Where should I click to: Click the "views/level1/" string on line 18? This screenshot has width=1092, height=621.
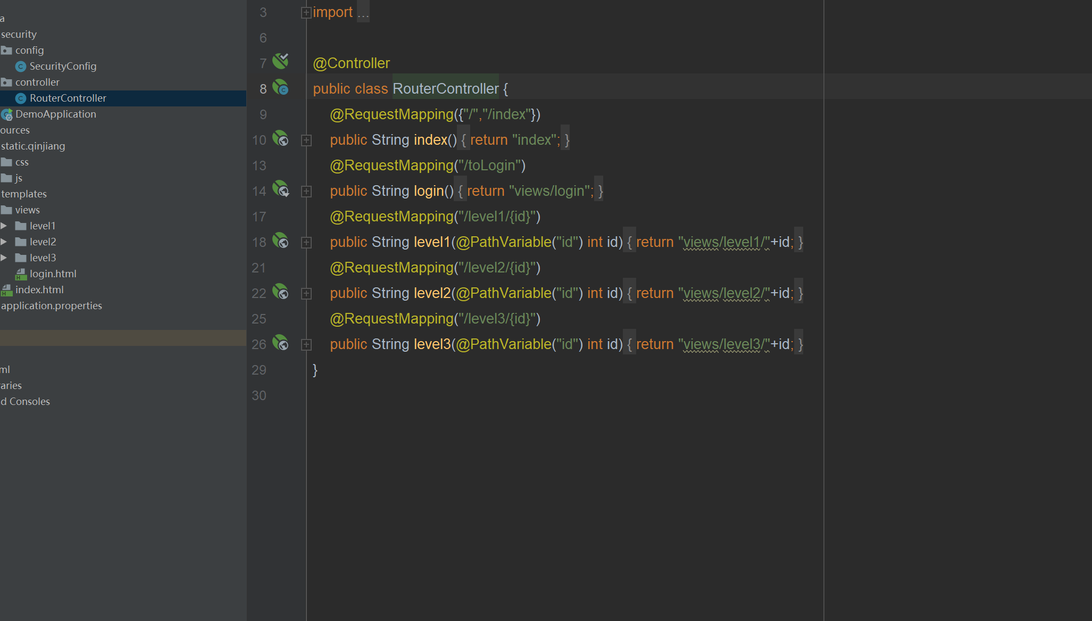(x=724, y=242)
